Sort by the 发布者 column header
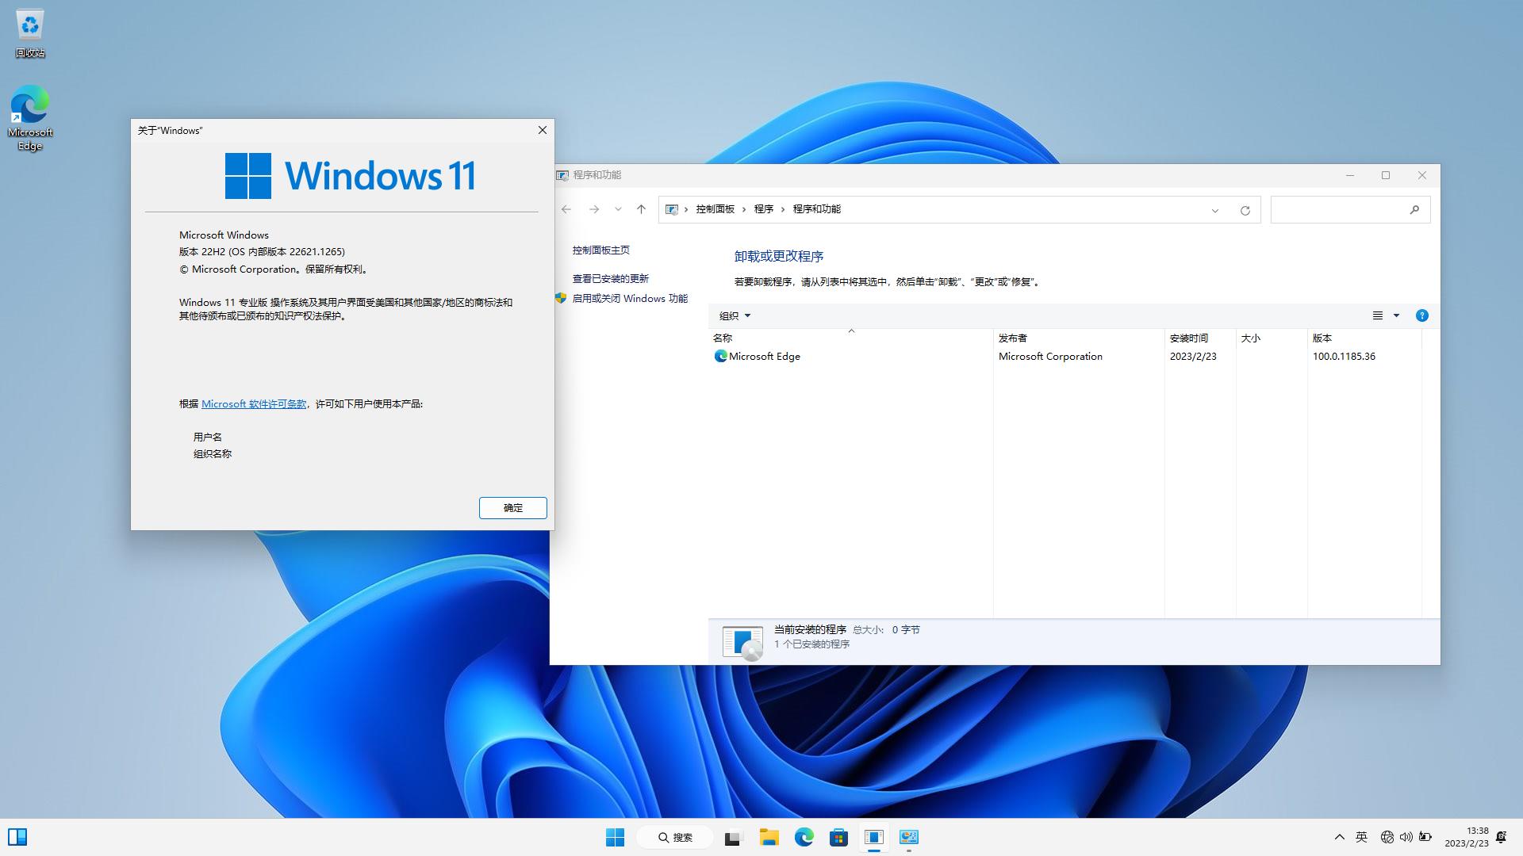The height and width of the screenshot is (856, 1523). coord(1079,338)
